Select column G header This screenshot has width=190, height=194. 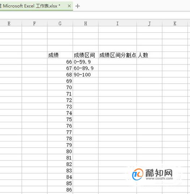[60, 23]
